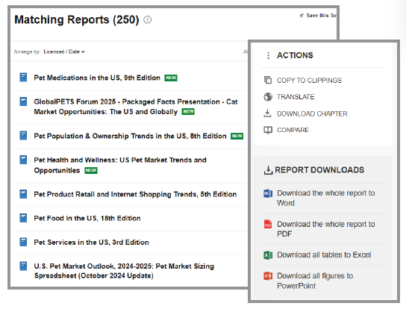This screenshot has width=406, height=309.
Task: Click the Save this Search link
Action: (x=321, y=16)
